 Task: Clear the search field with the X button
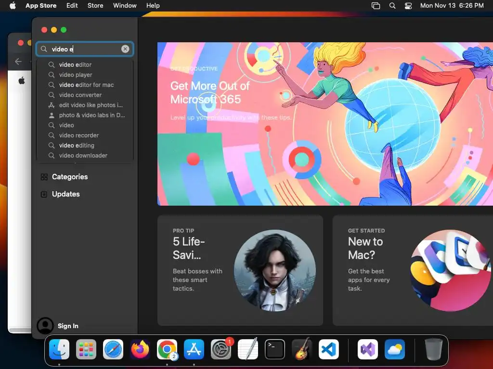click(125, 49)
